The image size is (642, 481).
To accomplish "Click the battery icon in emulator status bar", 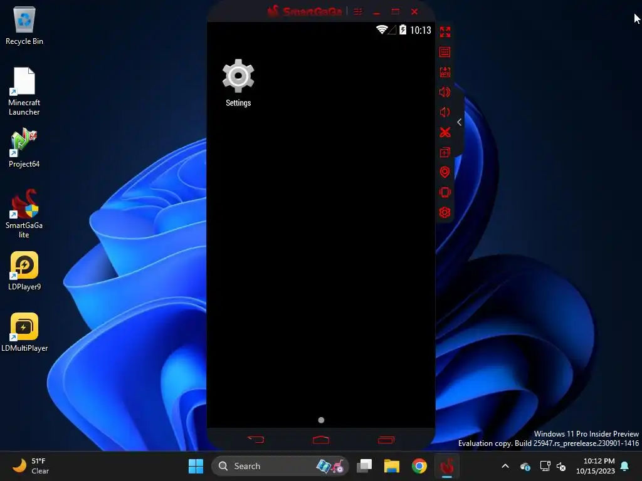I will 403,29.
